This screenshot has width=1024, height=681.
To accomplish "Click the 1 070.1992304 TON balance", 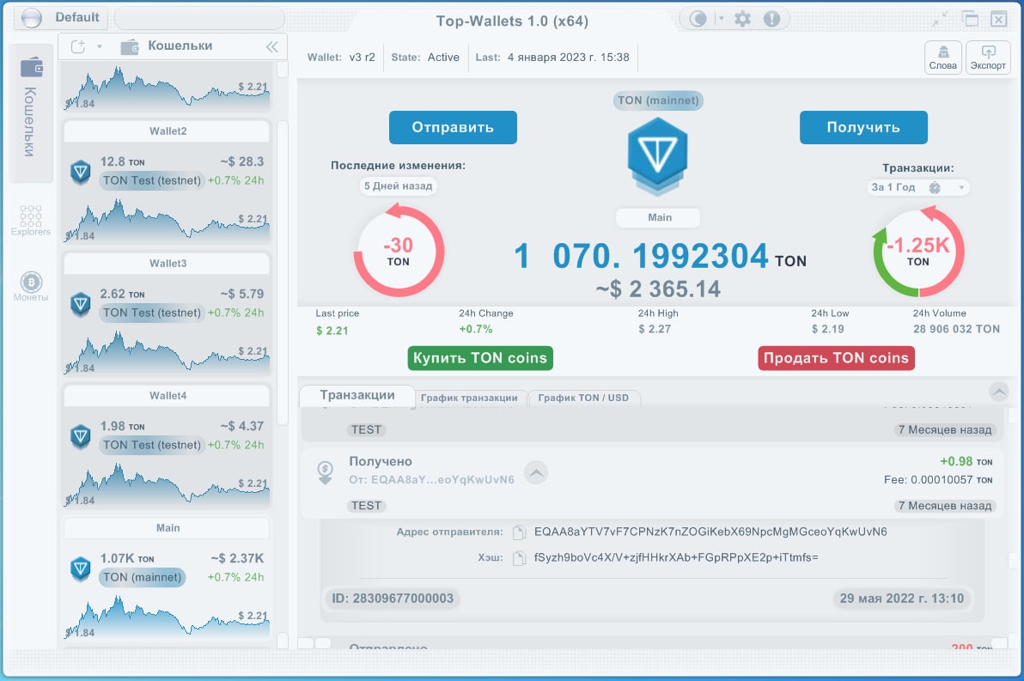I will (660, 256).
